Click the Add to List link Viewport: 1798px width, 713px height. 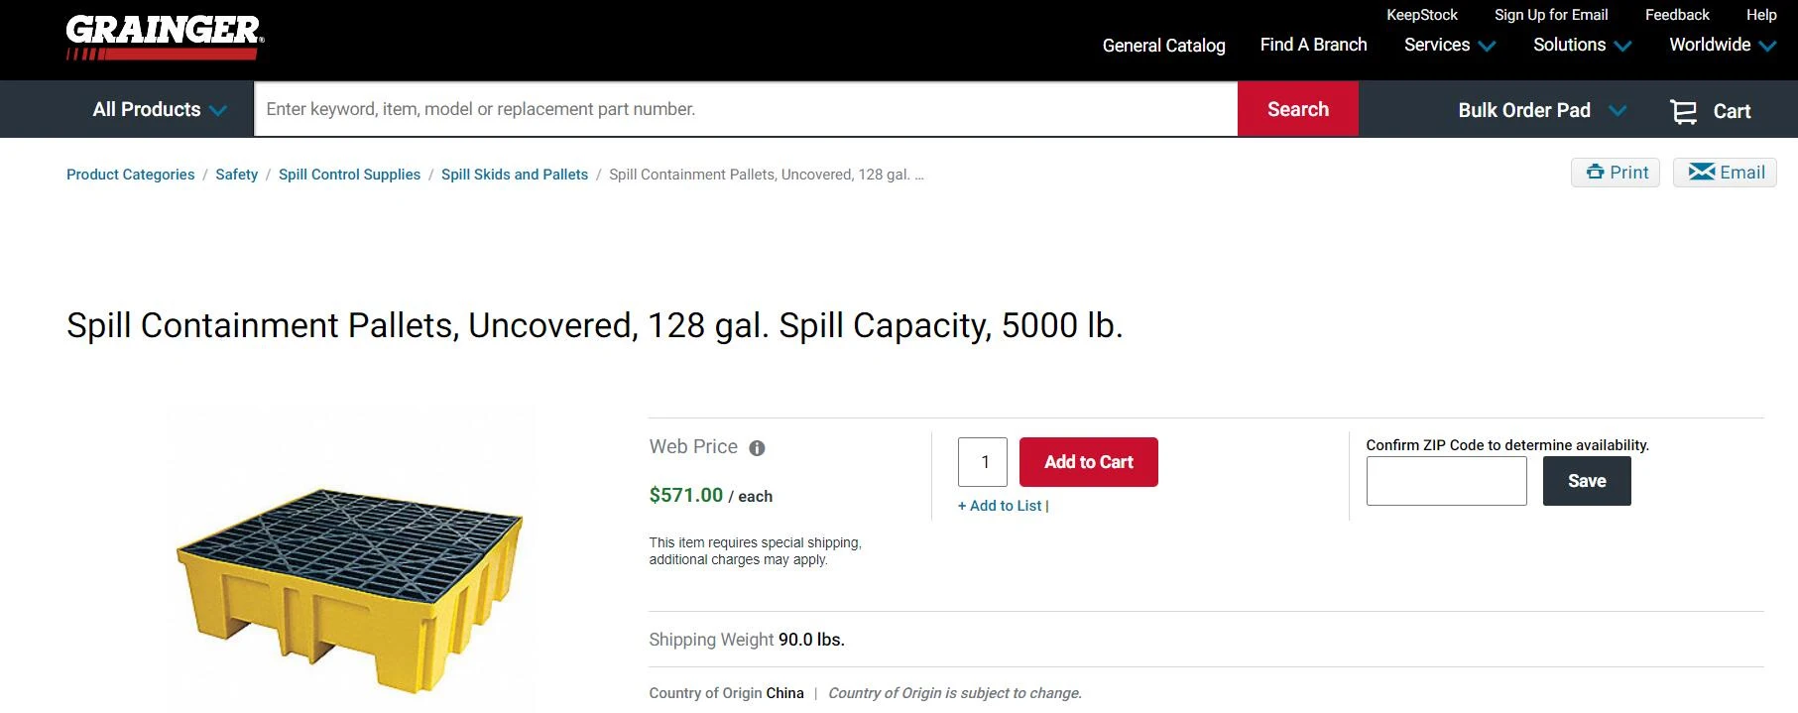1000,506
